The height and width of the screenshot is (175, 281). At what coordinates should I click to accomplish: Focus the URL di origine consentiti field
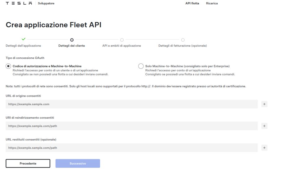coord(132,104)
